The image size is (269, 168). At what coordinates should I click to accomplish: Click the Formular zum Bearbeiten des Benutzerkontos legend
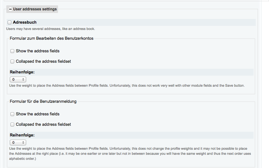coord(51,38)
